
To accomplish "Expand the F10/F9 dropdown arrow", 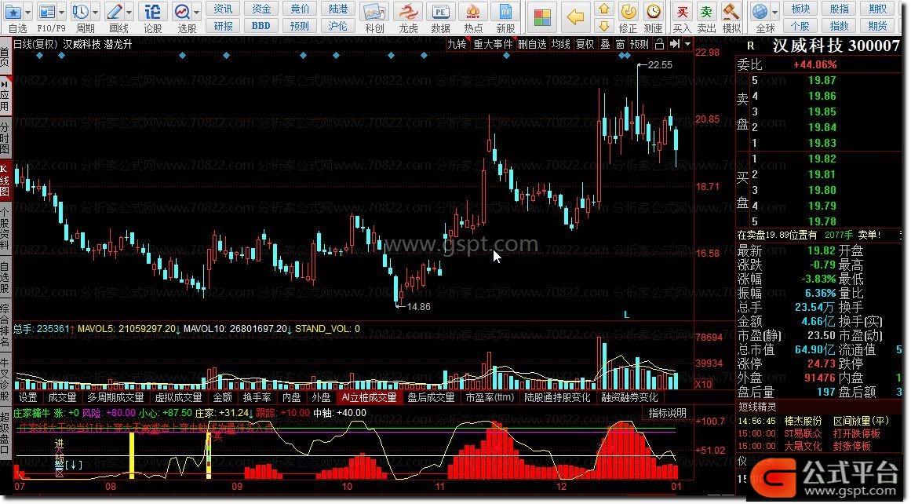I will [x=61, y=12].
